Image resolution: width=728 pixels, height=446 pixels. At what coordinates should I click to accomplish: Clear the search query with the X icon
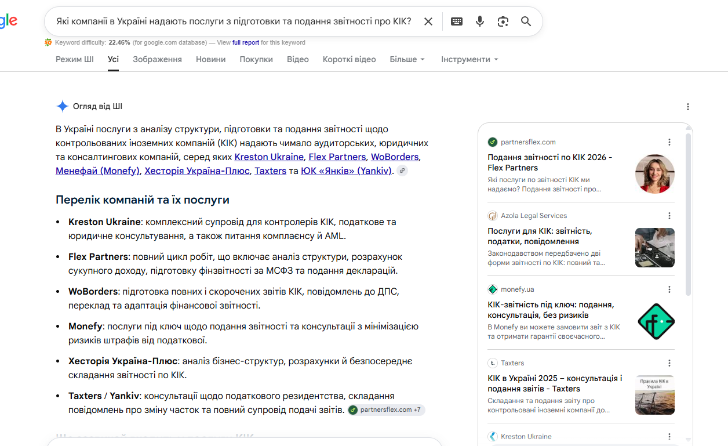tap(428, 21)
